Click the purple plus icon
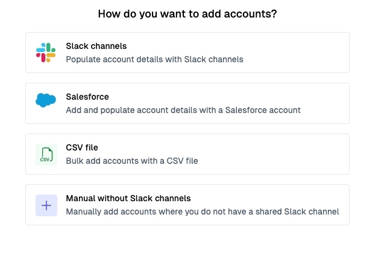The width and height of the screenshot is (390, 258). 46,205
